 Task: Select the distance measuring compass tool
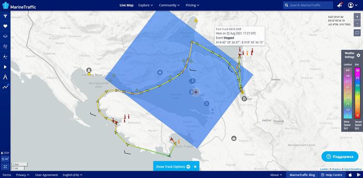pos(5,77)
